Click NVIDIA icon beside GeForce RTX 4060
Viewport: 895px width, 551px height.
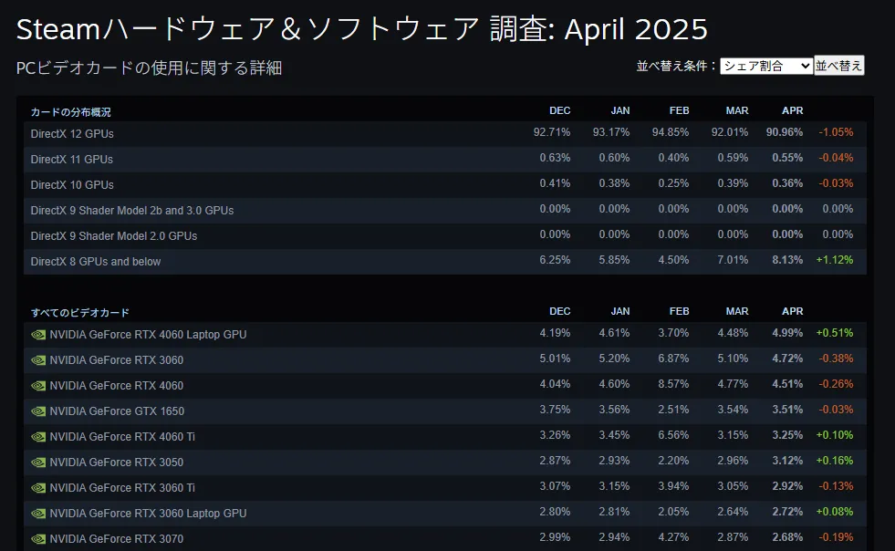point(38,386)
